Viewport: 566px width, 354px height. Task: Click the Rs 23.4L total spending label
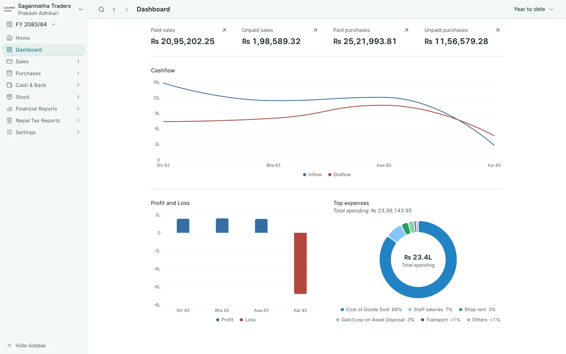click(418, 257)
